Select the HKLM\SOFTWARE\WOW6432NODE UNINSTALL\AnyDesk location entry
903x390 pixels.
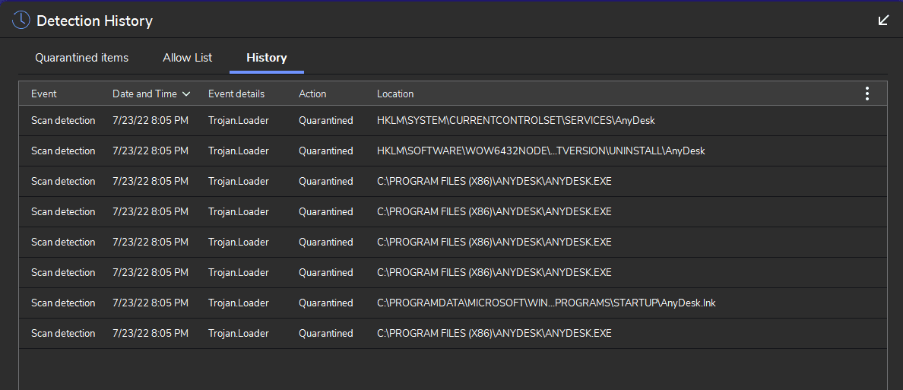(540, 151)
